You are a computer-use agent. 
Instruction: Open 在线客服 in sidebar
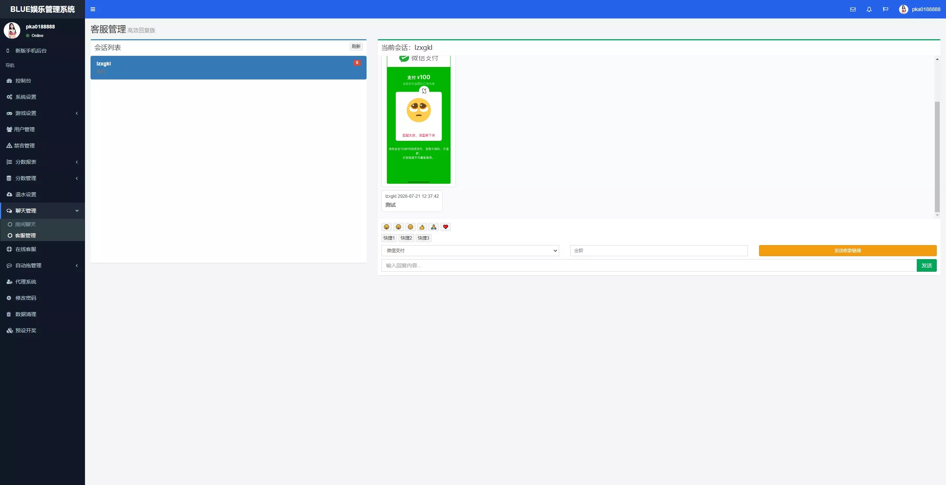pyautogui.click(x=42, y=249)
